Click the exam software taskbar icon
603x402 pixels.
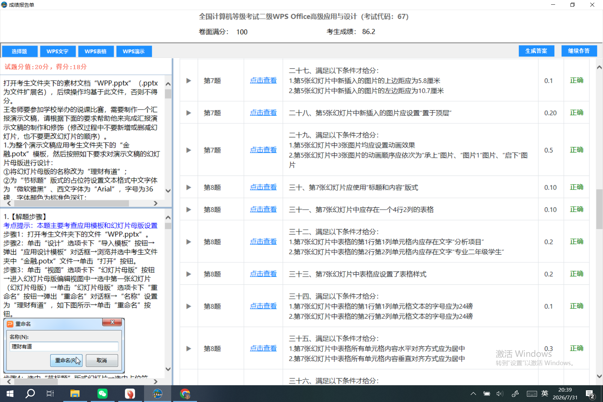pyautogui.click(x=157, y=394)
